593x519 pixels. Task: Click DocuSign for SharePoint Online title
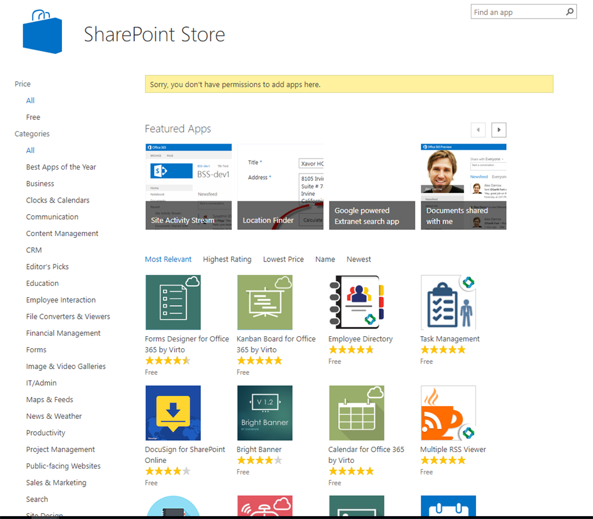click(185, 455)
